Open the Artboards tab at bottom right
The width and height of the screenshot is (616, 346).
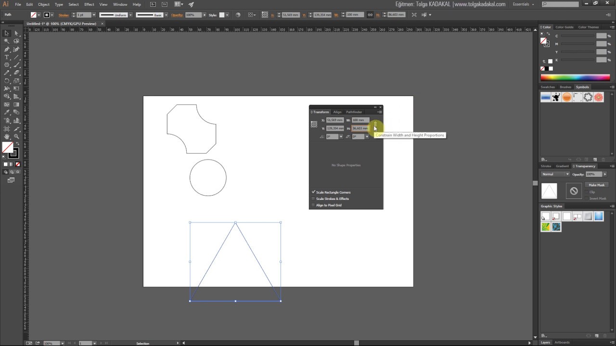click(x=562, y=343)
